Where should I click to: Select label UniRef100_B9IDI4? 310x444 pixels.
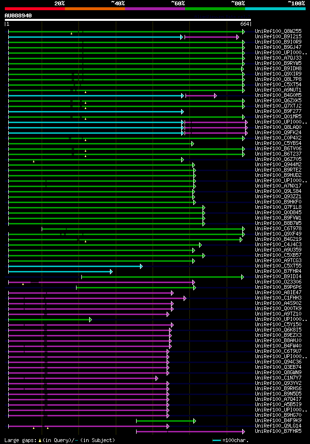point(278,277)
